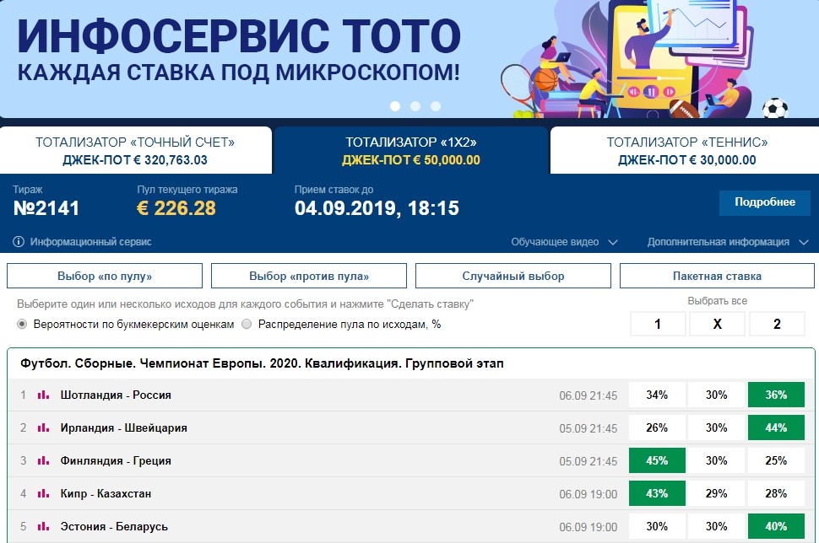819x543 pixels.
Task: Switch to Распределение пула по исходам view
Action: (246, 324)
